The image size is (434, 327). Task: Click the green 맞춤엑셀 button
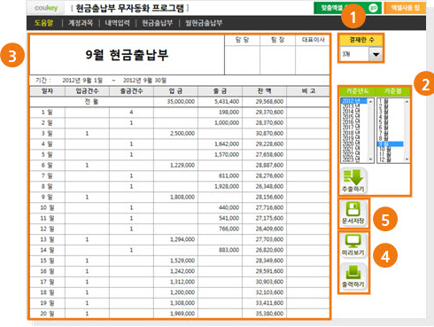[x=347, y=8]
